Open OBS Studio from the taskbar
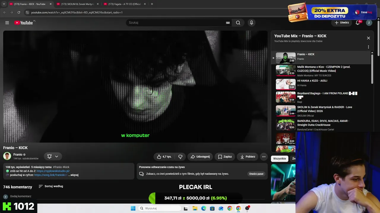Image resolution: width=380 pixels, height=213 pixels. [x=247, y=208]
